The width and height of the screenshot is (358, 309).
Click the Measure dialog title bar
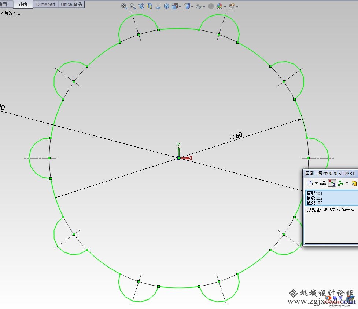[330, 173]
